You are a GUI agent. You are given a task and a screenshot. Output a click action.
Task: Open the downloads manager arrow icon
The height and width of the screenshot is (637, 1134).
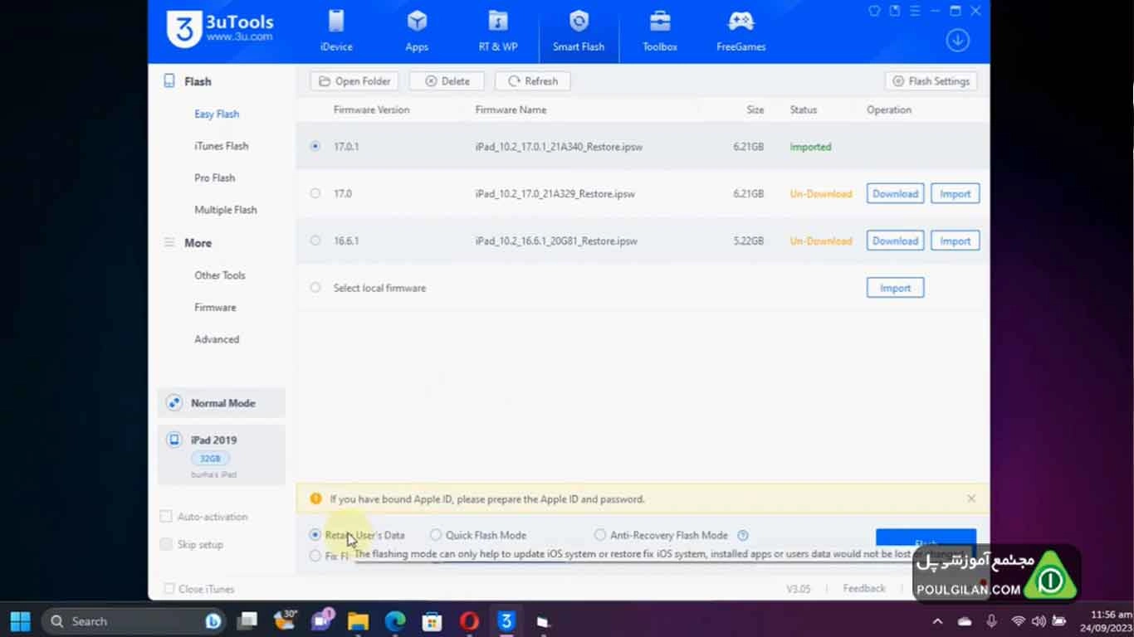click(x=958, y=40)
